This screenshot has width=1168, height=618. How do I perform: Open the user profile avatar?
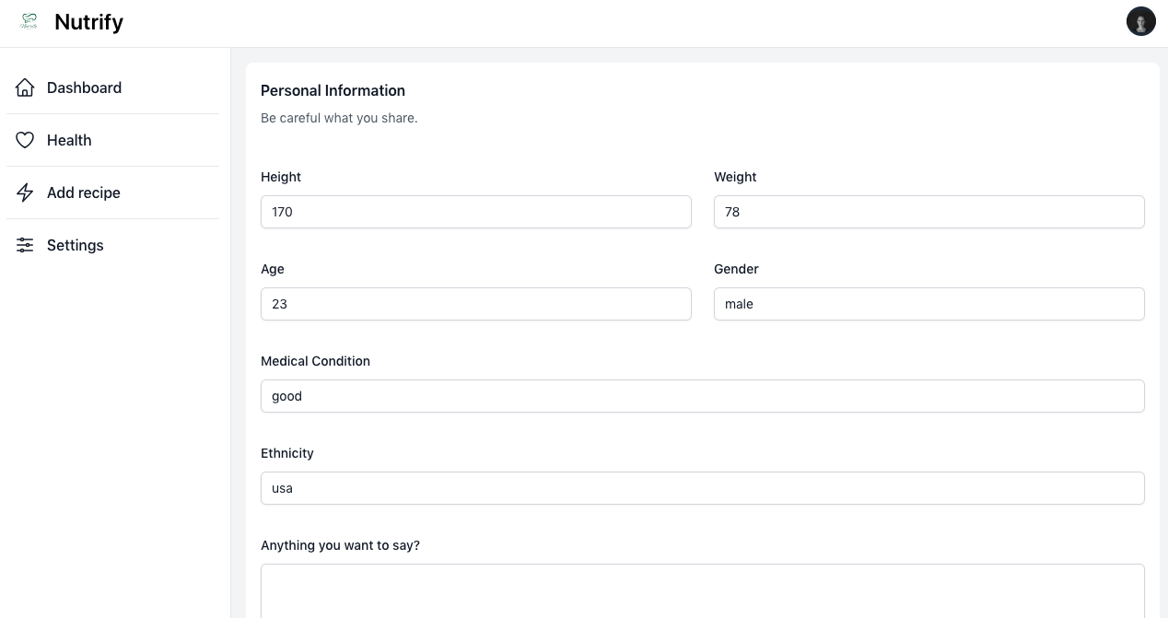[1140, 21]
